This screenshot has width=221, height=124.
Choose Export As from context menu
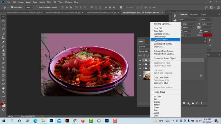[x=159, y=47]
